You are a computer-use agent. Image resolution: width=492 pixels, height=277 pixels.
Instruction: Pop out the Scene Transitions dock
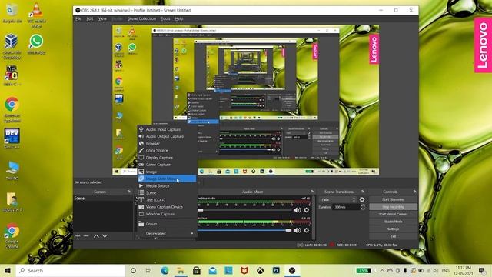tap(363, 192)
